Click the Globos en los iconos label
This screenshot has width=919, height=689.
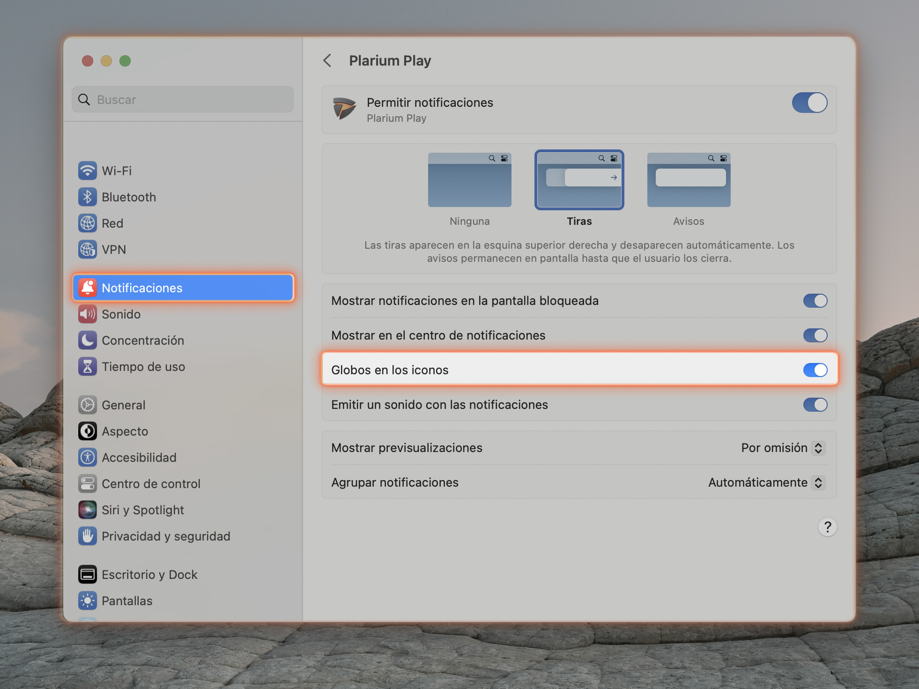(390, 370)
